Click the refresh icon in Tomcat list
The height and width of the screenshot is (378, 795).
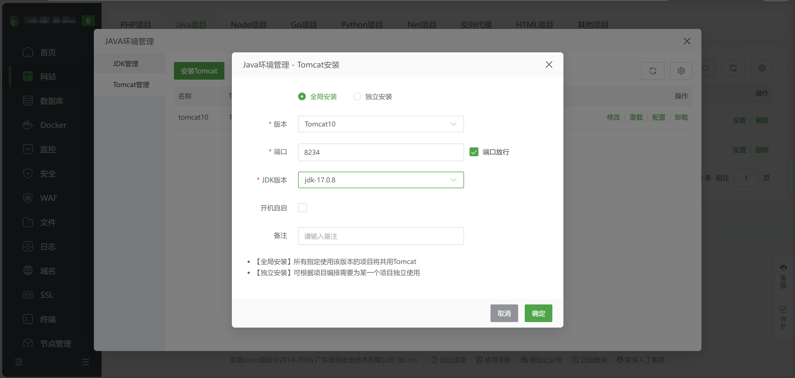652,71
